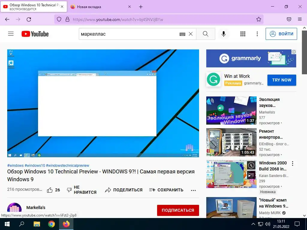Image resolution: width=307 pixels, height=230 pixels.
Task: Open the Grammarly banner ad
Action: 251,58
